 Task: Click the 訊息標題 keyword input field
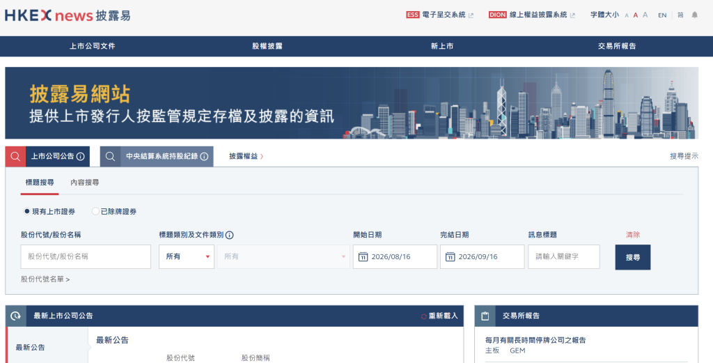(x=564, y=256)
